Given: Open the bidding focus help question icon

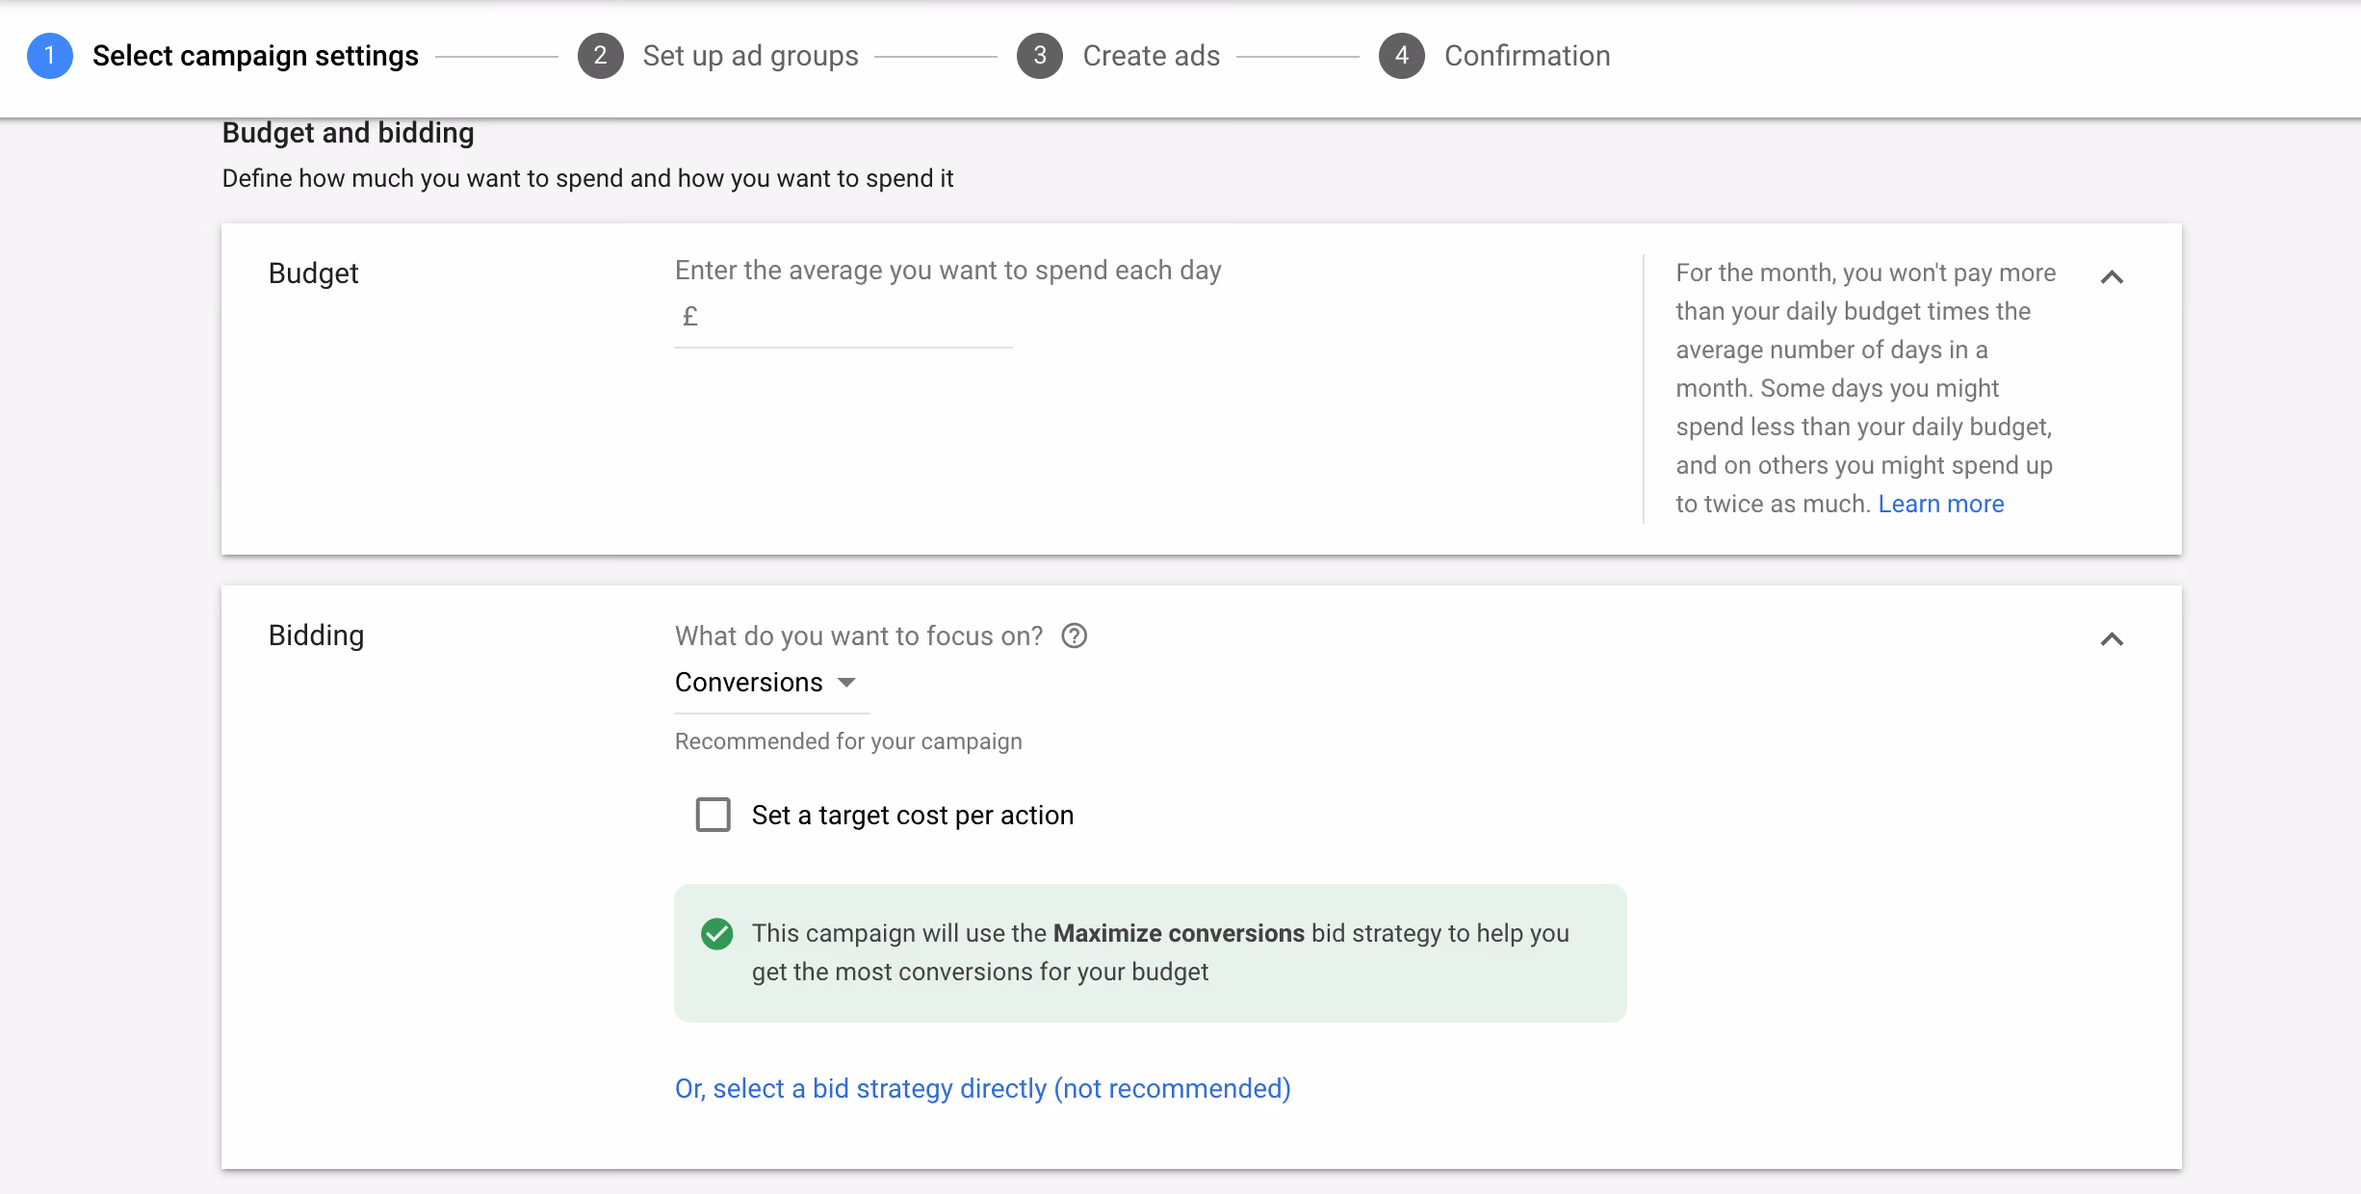Looking at the screenshot, I should tap(1075, 636).
